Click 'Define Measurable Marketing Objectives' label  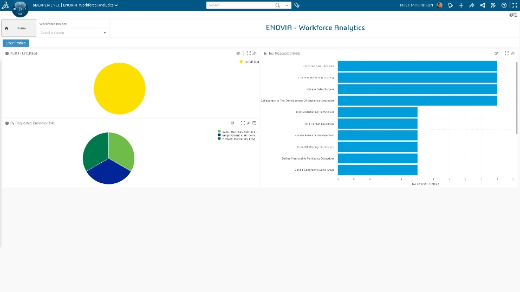click(308, 158)
